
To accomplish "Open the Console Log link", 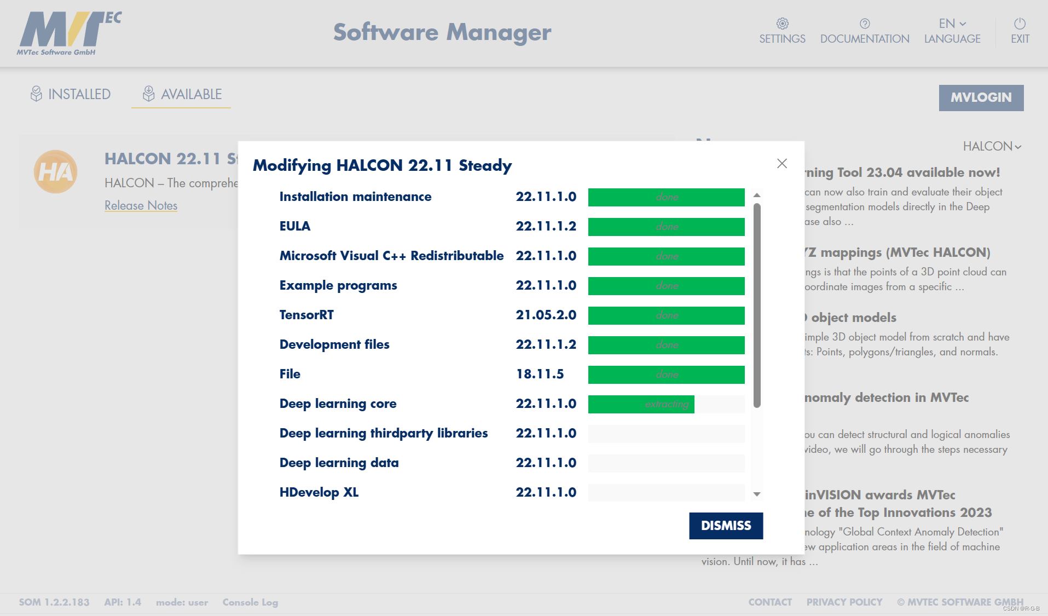I will [x=250, y=602].
